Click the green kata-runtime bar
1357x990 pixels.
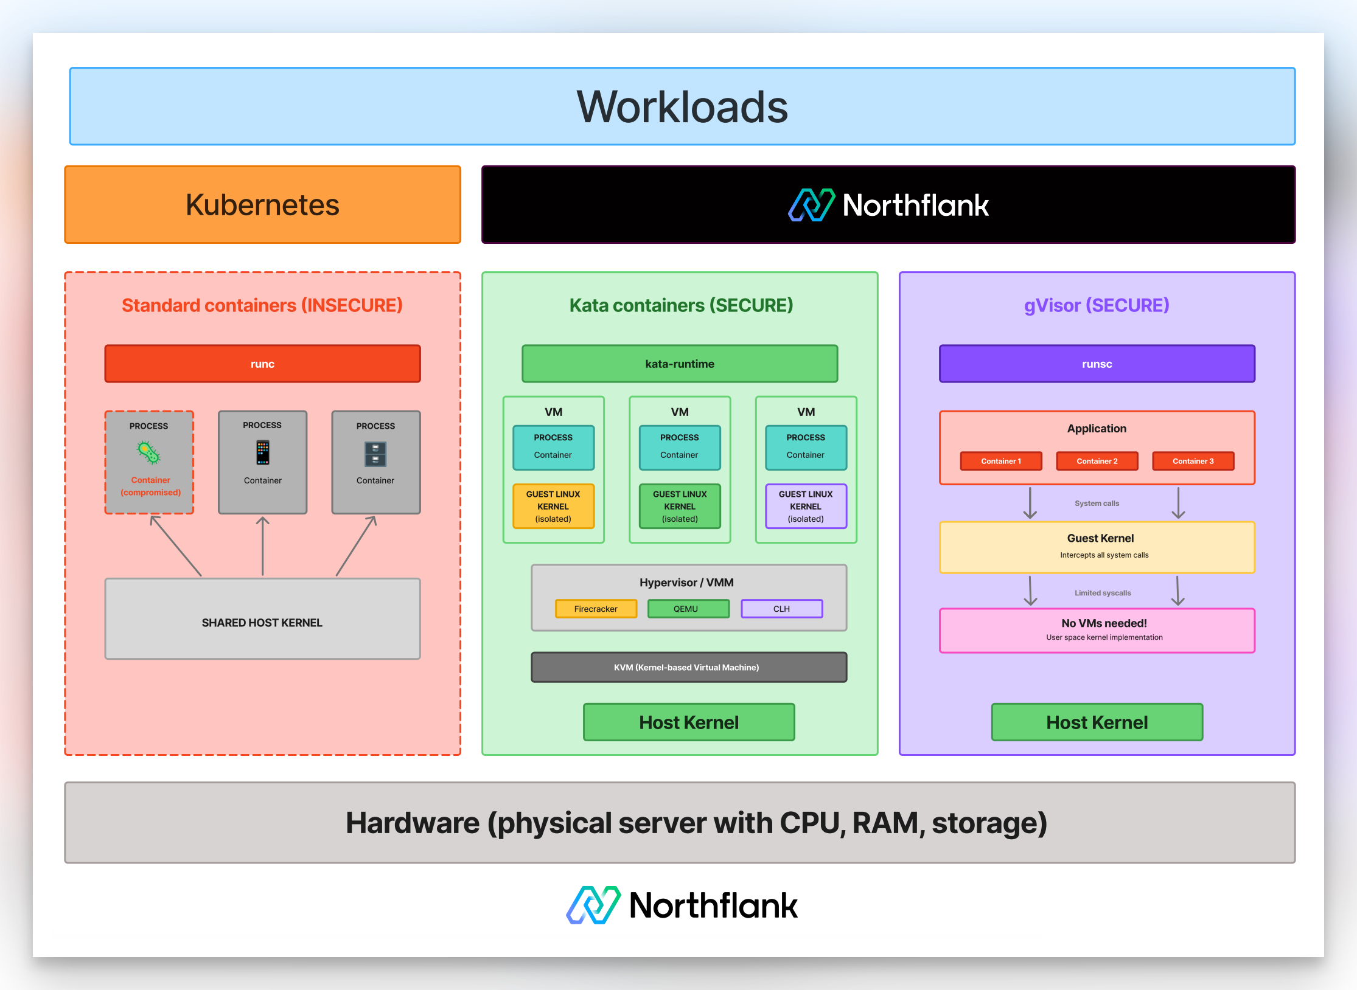[680, 364]
